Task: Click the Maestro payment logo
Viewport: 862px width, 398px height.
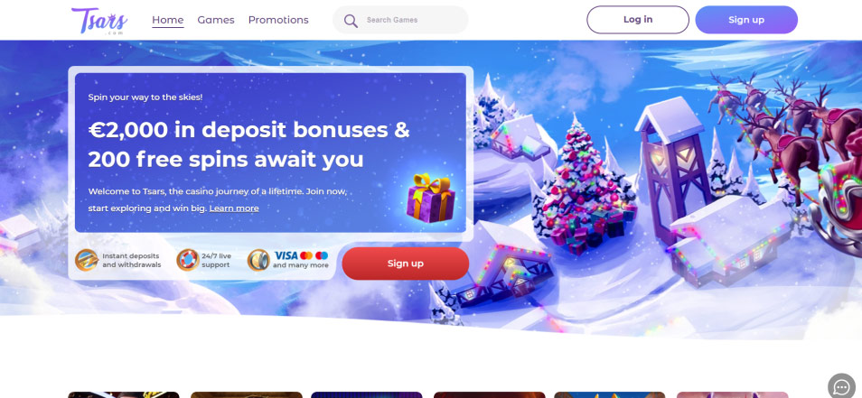Action: pyautogui.click(x=323, y=255)
